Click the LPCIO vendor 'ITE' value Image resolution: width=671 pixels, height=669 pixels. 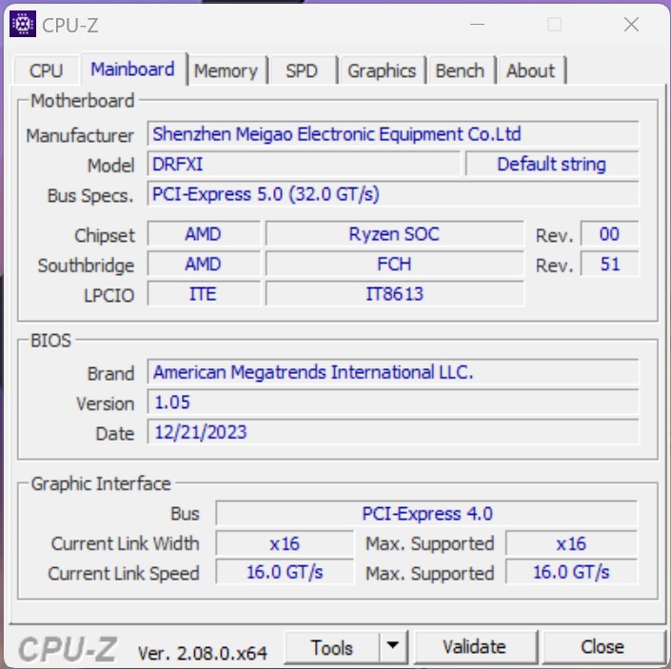coord(204,293)
